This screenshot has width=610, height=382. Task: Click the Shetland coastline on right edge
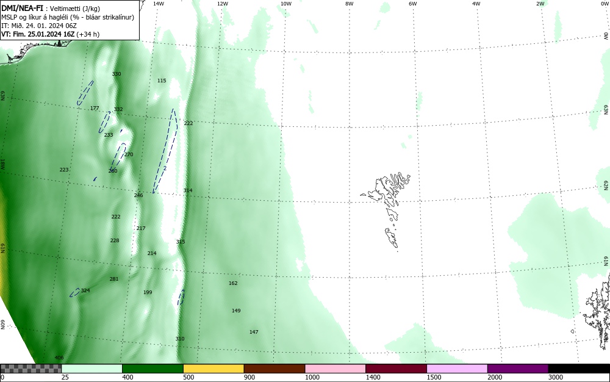pyautogui.click(x=597, y=311)
